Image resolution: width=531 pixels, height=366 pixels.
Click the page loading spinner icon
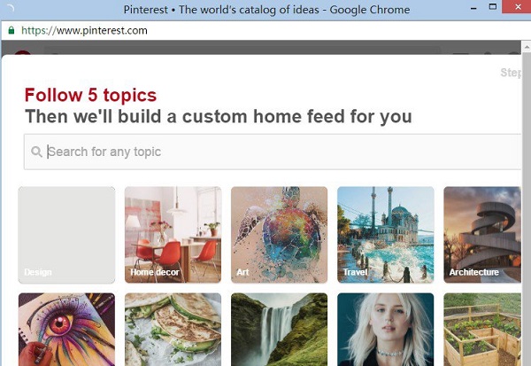(10, 8)
